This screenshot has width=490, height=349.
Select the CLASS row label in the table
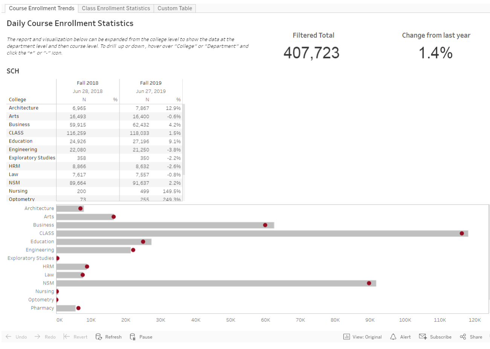[16, 133]
